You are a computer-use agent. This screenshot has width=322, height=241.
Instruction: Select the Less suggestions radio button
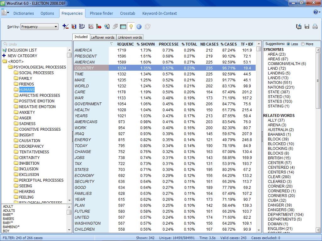click(288, 44)
